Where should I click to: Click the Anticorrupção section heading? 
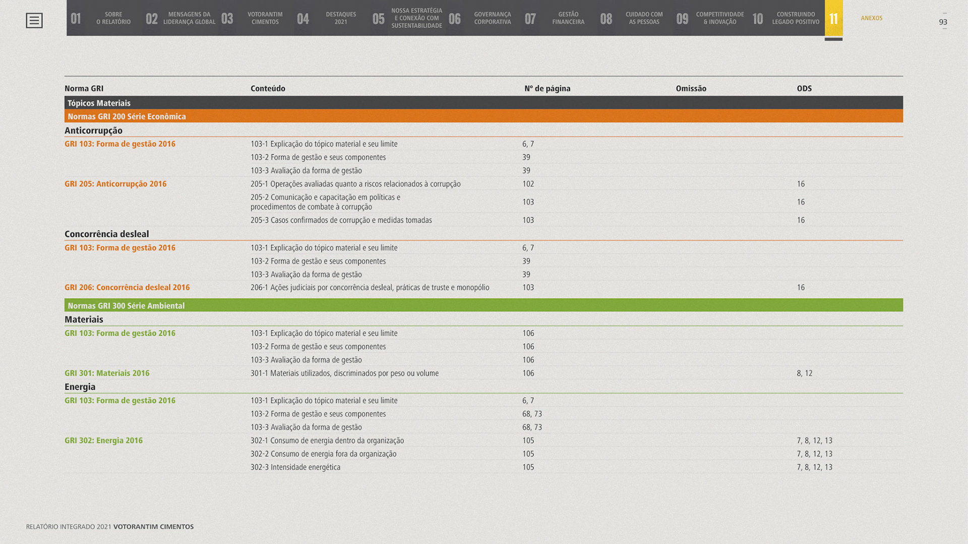click(93, 131)
